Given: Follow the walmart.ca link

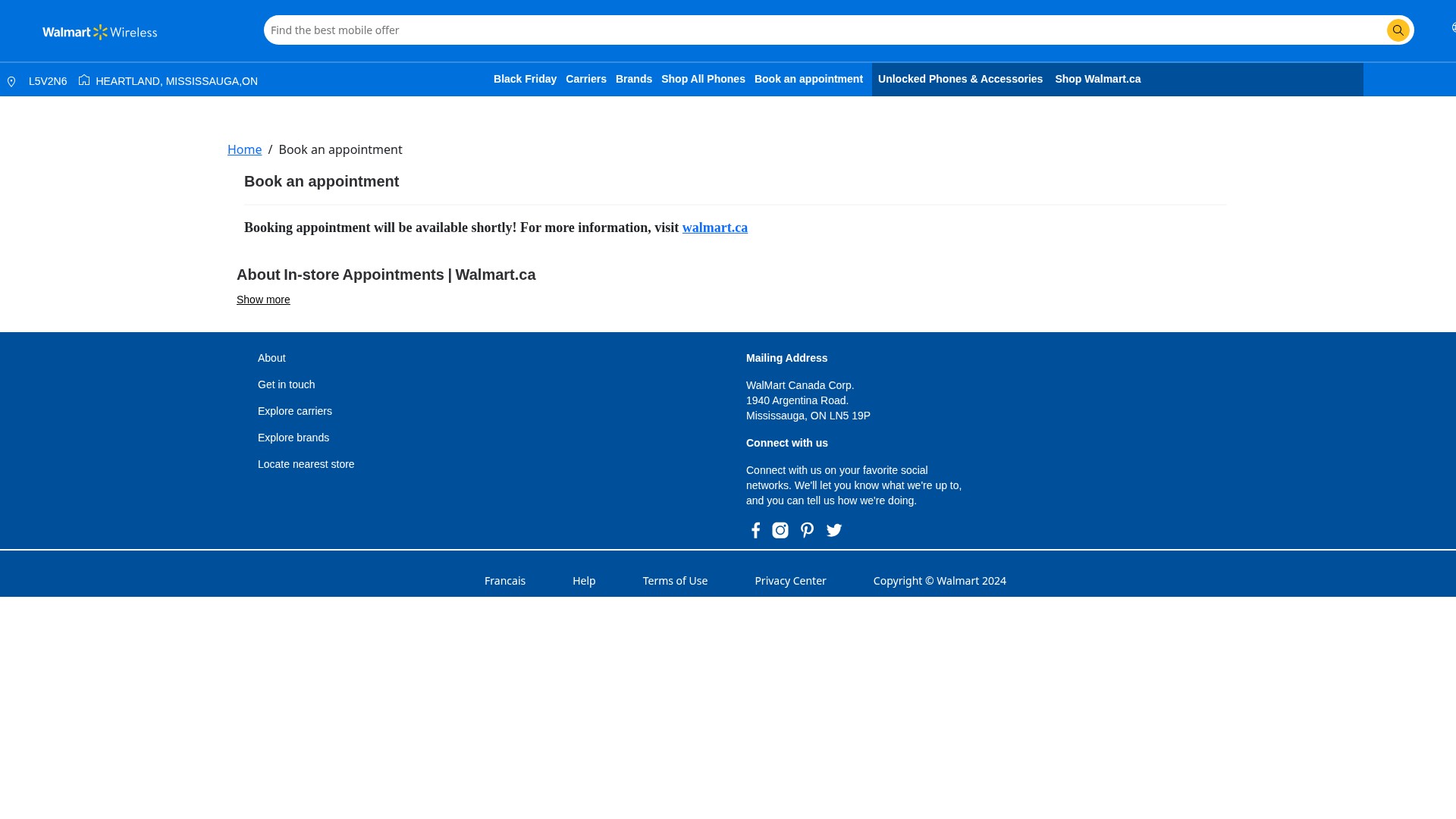Looking at the screenshot, I should tap(715, 227).
